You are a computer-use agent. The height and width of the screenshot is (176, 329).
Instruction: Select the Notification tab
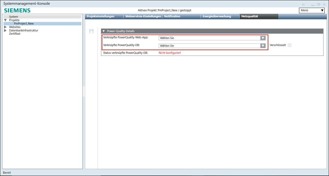tap(172, 16)
